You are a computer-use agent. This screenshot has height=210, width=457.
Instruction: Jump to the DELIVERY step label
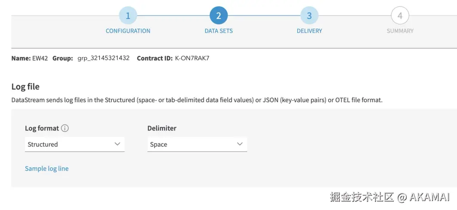point(309,31)
